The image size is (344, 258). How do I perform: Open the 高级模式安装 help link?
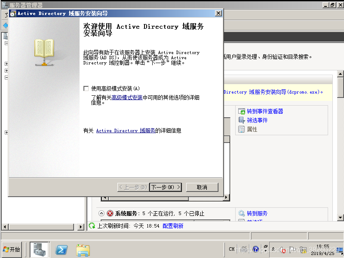127,97
